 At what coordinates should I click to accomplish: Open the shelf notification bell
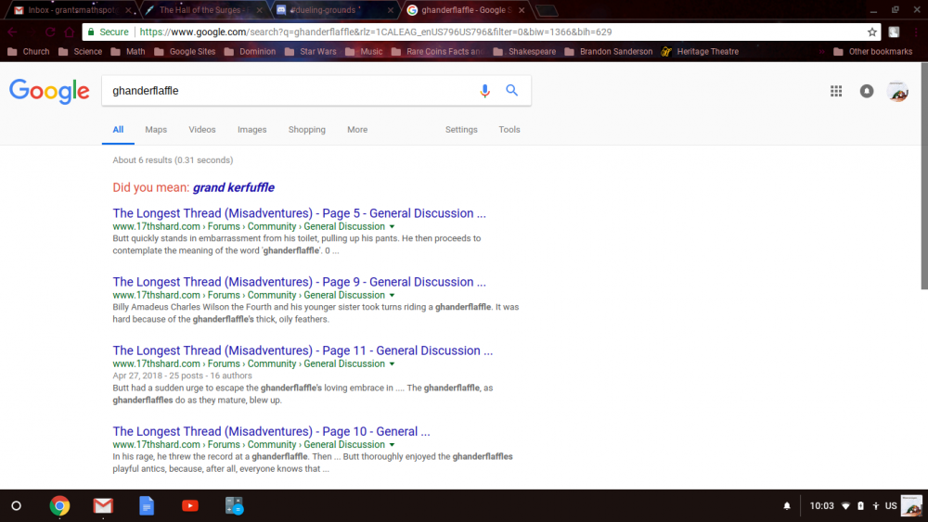(787, 506)
